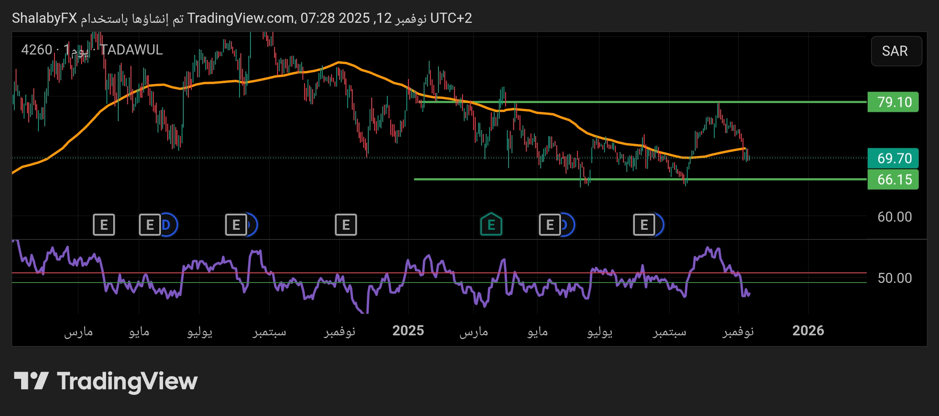Click the 4260 TADAWUL symbol title
Image resolution: width=939 pixels, height=416 pixels.
[92, 50]
